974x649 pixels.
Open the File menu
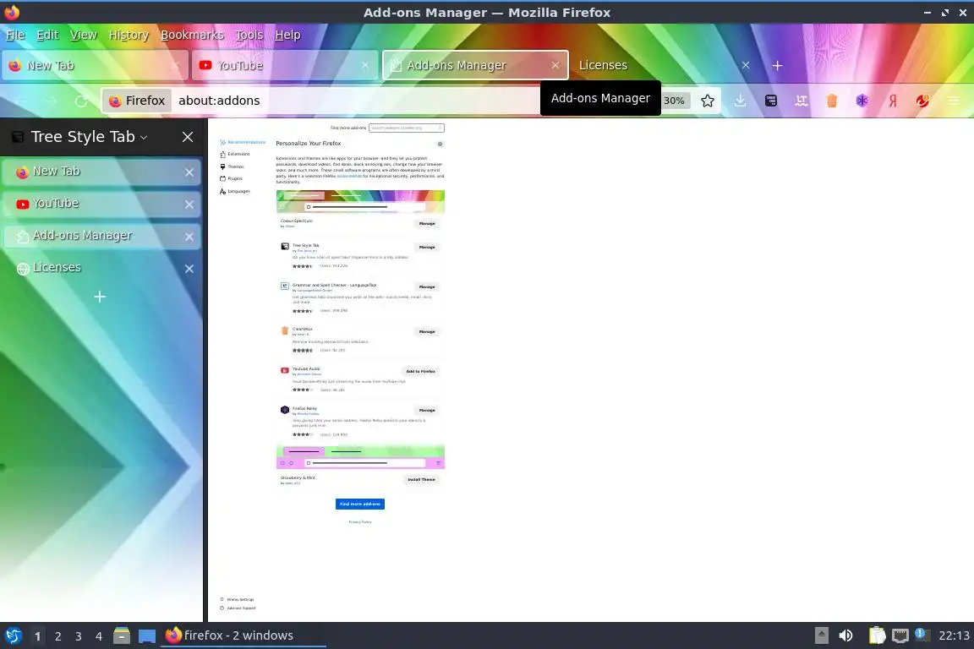click(15, 35)
